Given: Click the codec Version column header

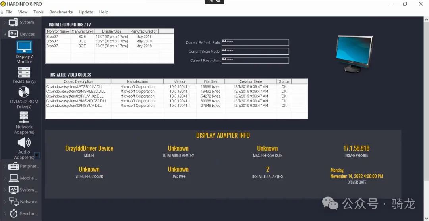Looking at the screenshot, I should [x=180, y=81].
